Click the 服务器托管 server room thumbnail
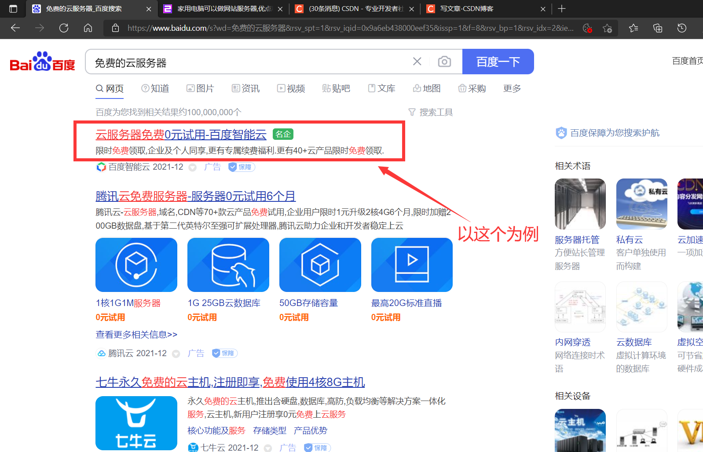The width and height of the screenshot is (703, 452). [x=580, y=204]
